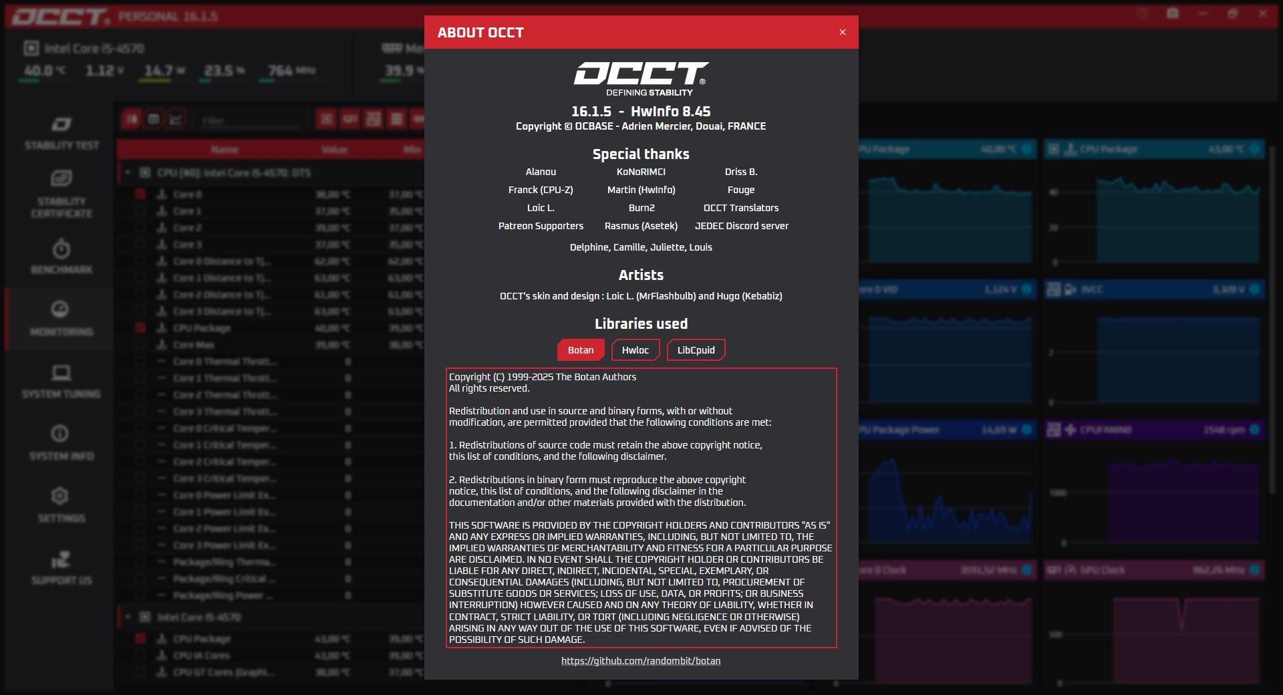Click the thermometer icon on the Core 1 row
The height and width of the screenshot is (695, 1283).
tap(162, 211)
